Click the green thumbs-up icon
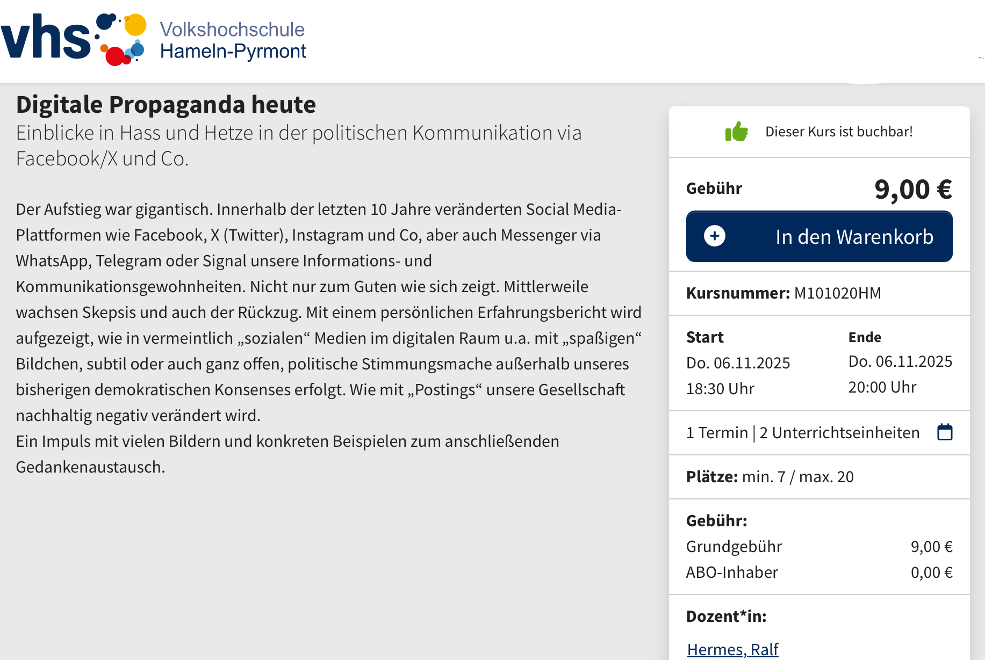The width and height of the screenshot is (985, 660). tap(736, 132)
